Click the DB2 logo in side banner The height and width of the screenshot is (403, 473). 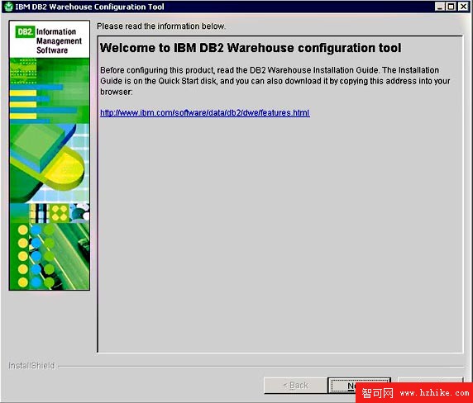tap(25, 32)
